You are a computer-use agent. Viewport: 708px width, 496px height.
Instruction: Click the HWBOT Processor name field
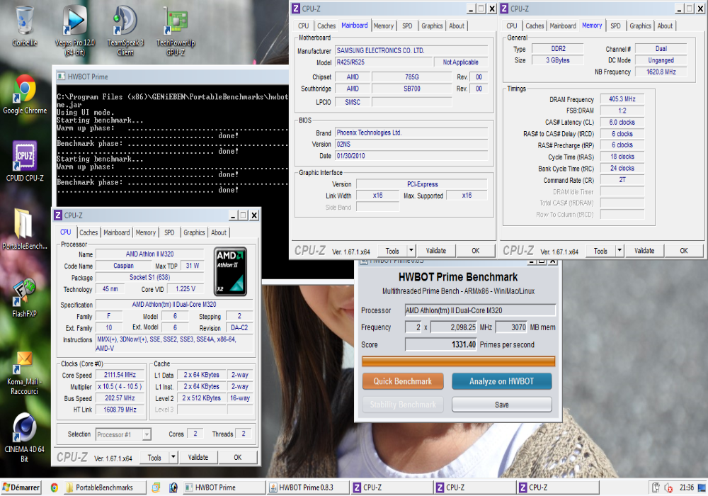click(480, 310)
